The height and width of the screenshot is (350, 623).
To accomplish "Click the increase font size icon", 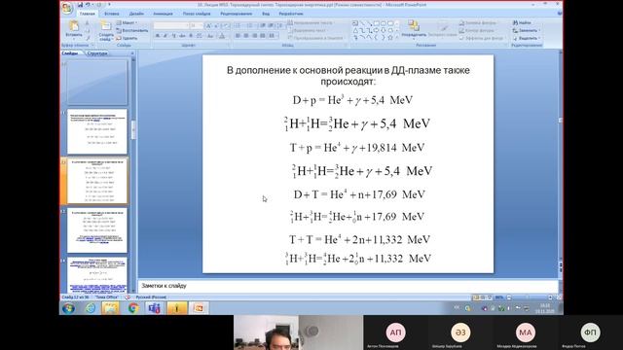I will coord(208,25).
